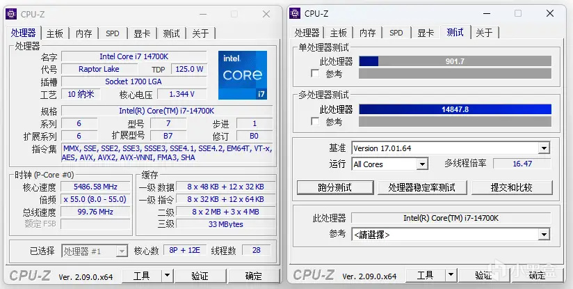Image resolution: width=573 pixels, height=289 pixels.
Task: Open the 已选择 处理器 #1 dropdown
Action: (122, 251)
